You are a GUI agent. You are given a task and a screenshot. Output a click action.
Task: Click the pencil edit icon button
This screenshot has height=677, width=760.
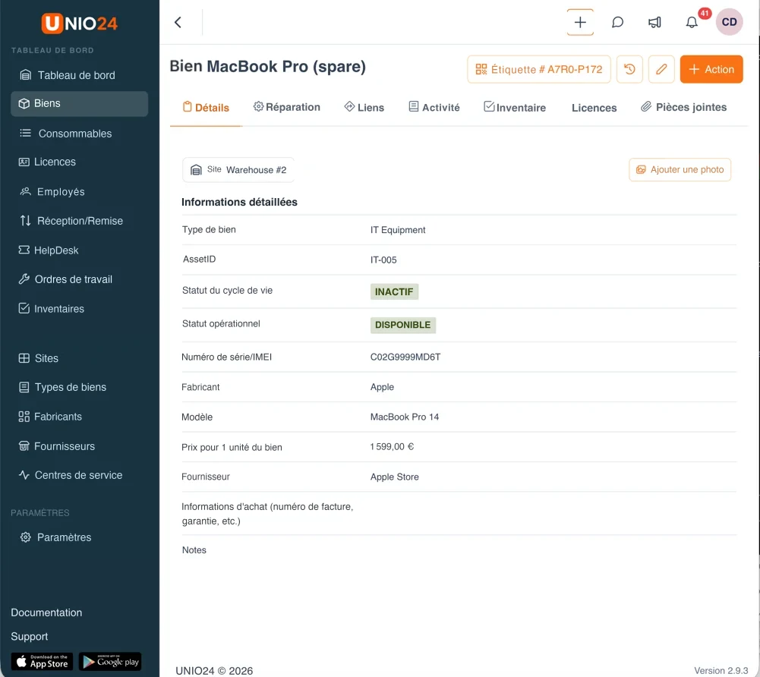pos(661,69)
